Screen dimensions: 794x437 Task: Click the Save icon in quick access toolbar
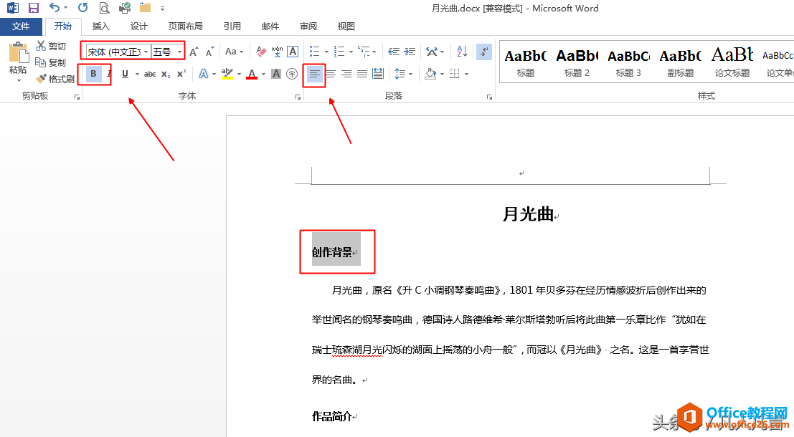point(34,8)
